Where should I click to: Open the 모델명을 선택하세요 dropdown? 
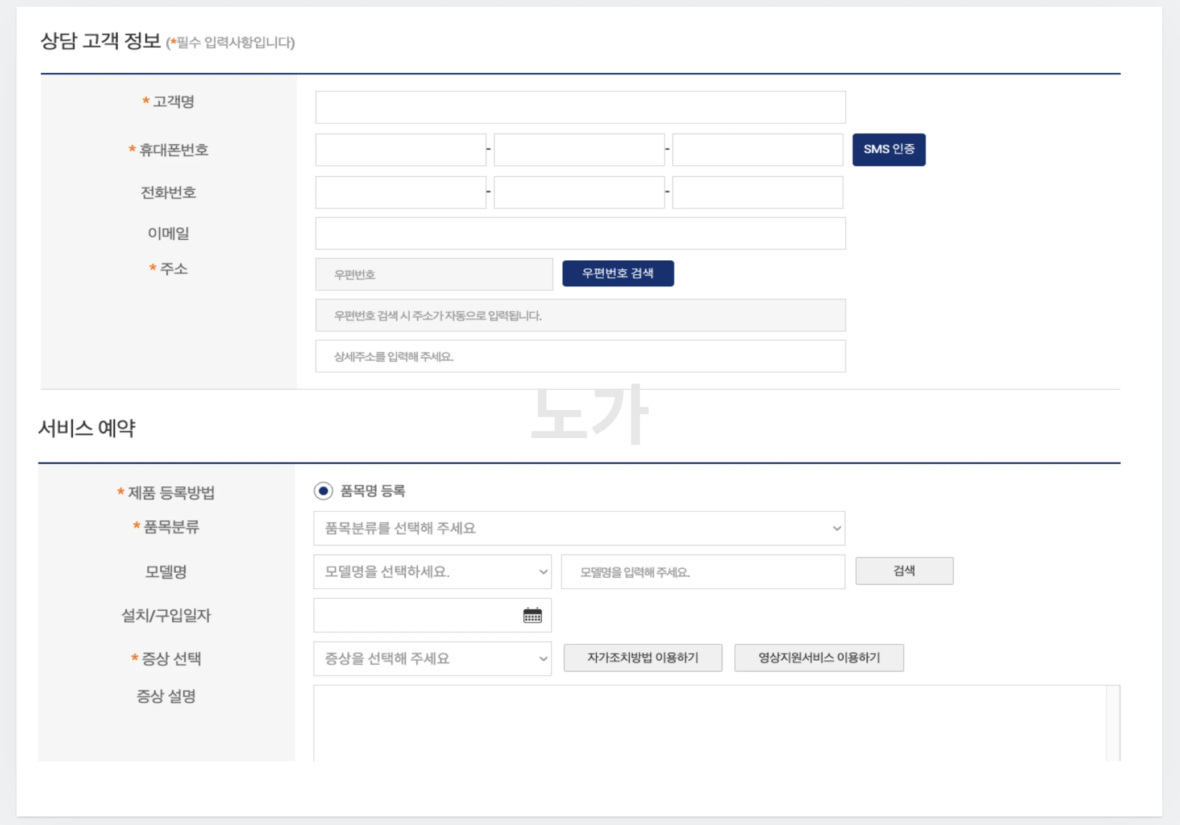(x=432, y=572)
